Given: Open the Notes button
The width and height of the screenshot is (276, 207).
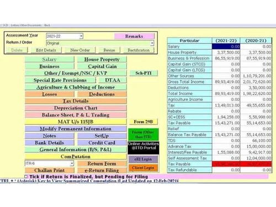Looking at the screenshot, I should [x=49, y=136].
